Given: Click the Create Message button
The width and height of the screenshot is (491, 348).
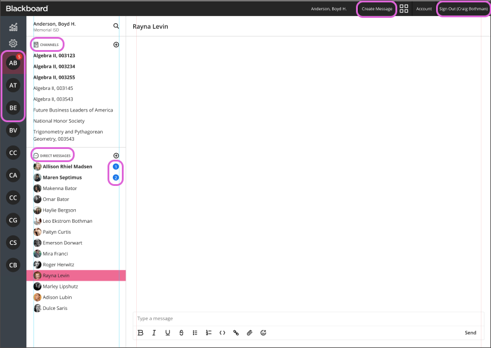Looking at the screenshot, I should (377, 9).
